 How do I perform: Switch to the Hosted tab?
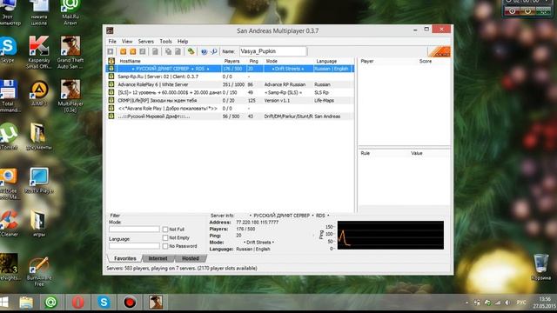coord(191,258)
